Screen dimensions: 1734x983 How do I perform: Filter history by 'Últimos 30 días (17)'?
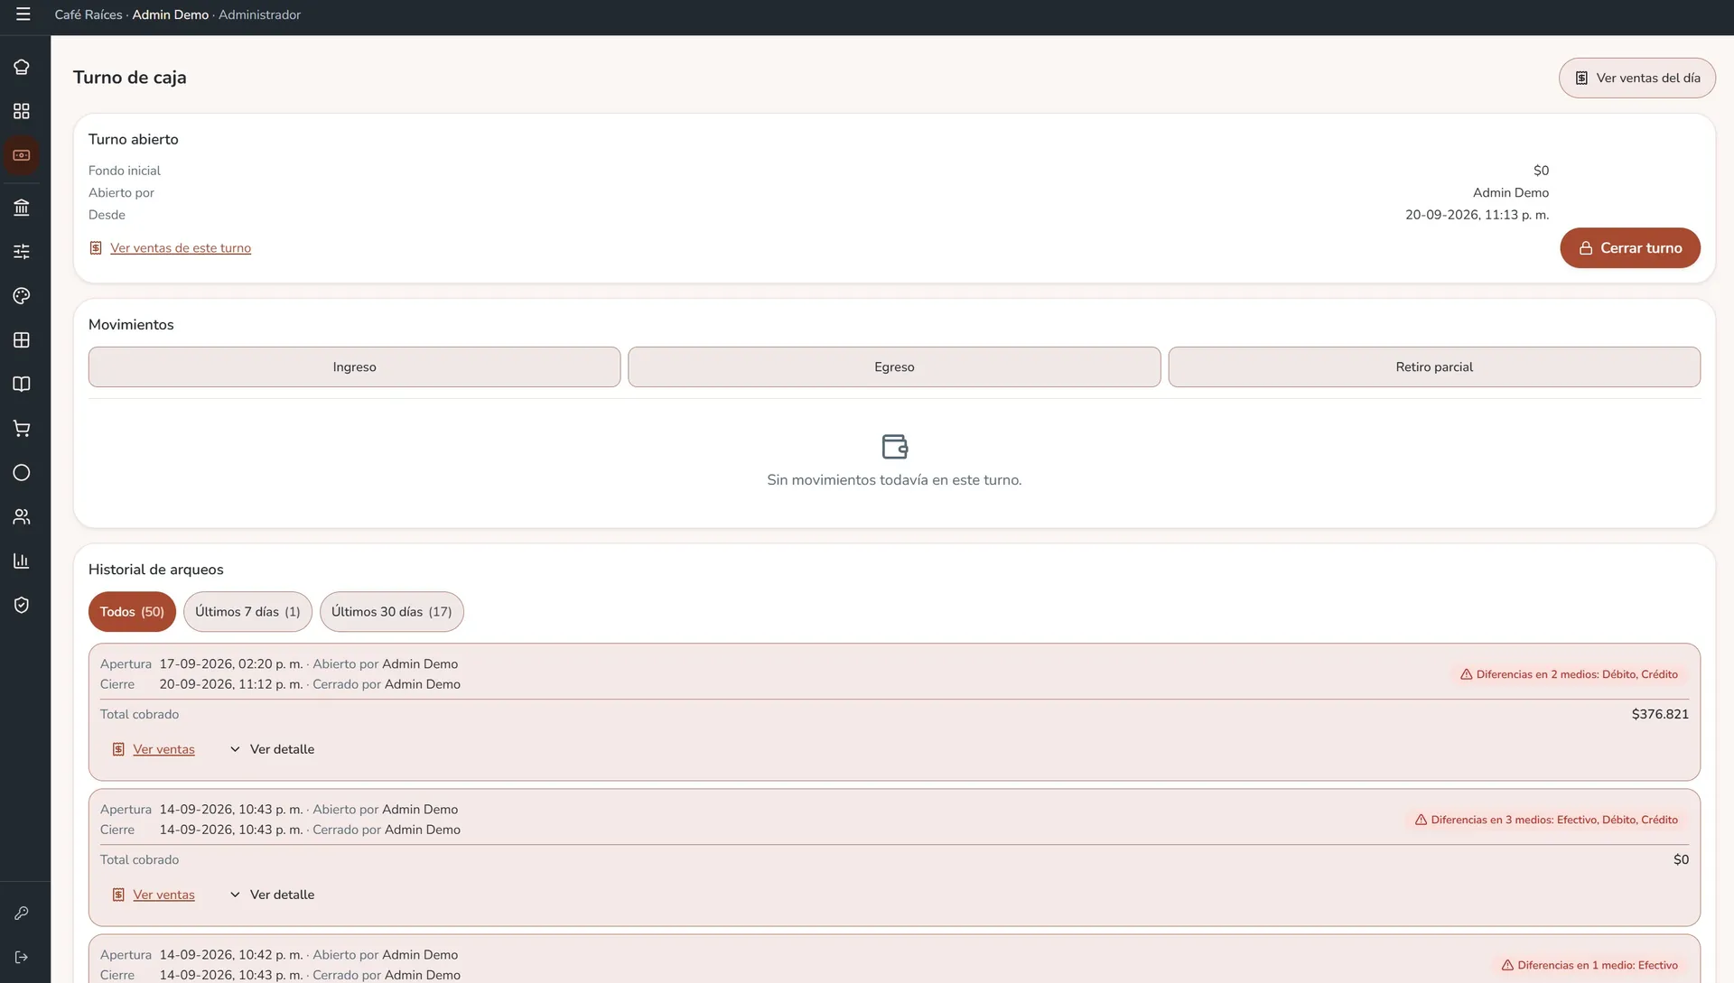click(x=391, y=612)
